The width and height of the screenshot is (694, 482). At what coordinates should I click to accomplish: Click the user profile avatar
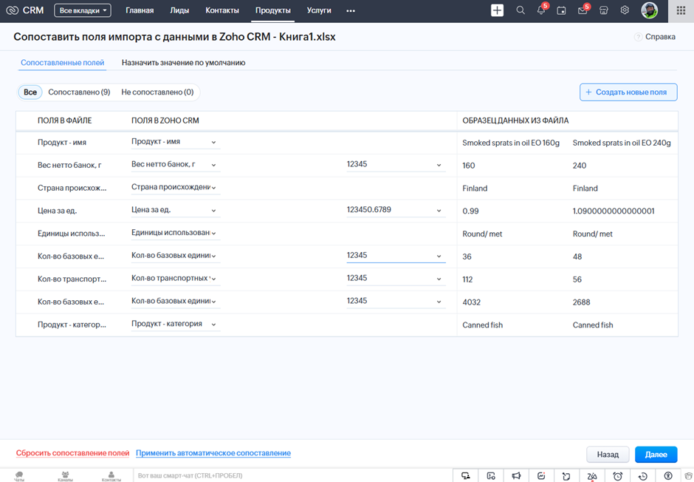click(649, 10)
